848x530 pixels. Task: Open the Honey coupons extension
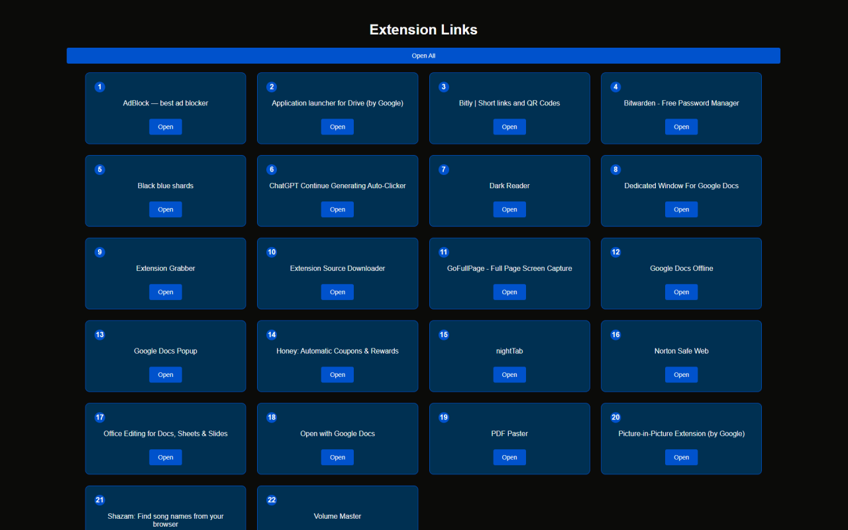coord(337,374)
